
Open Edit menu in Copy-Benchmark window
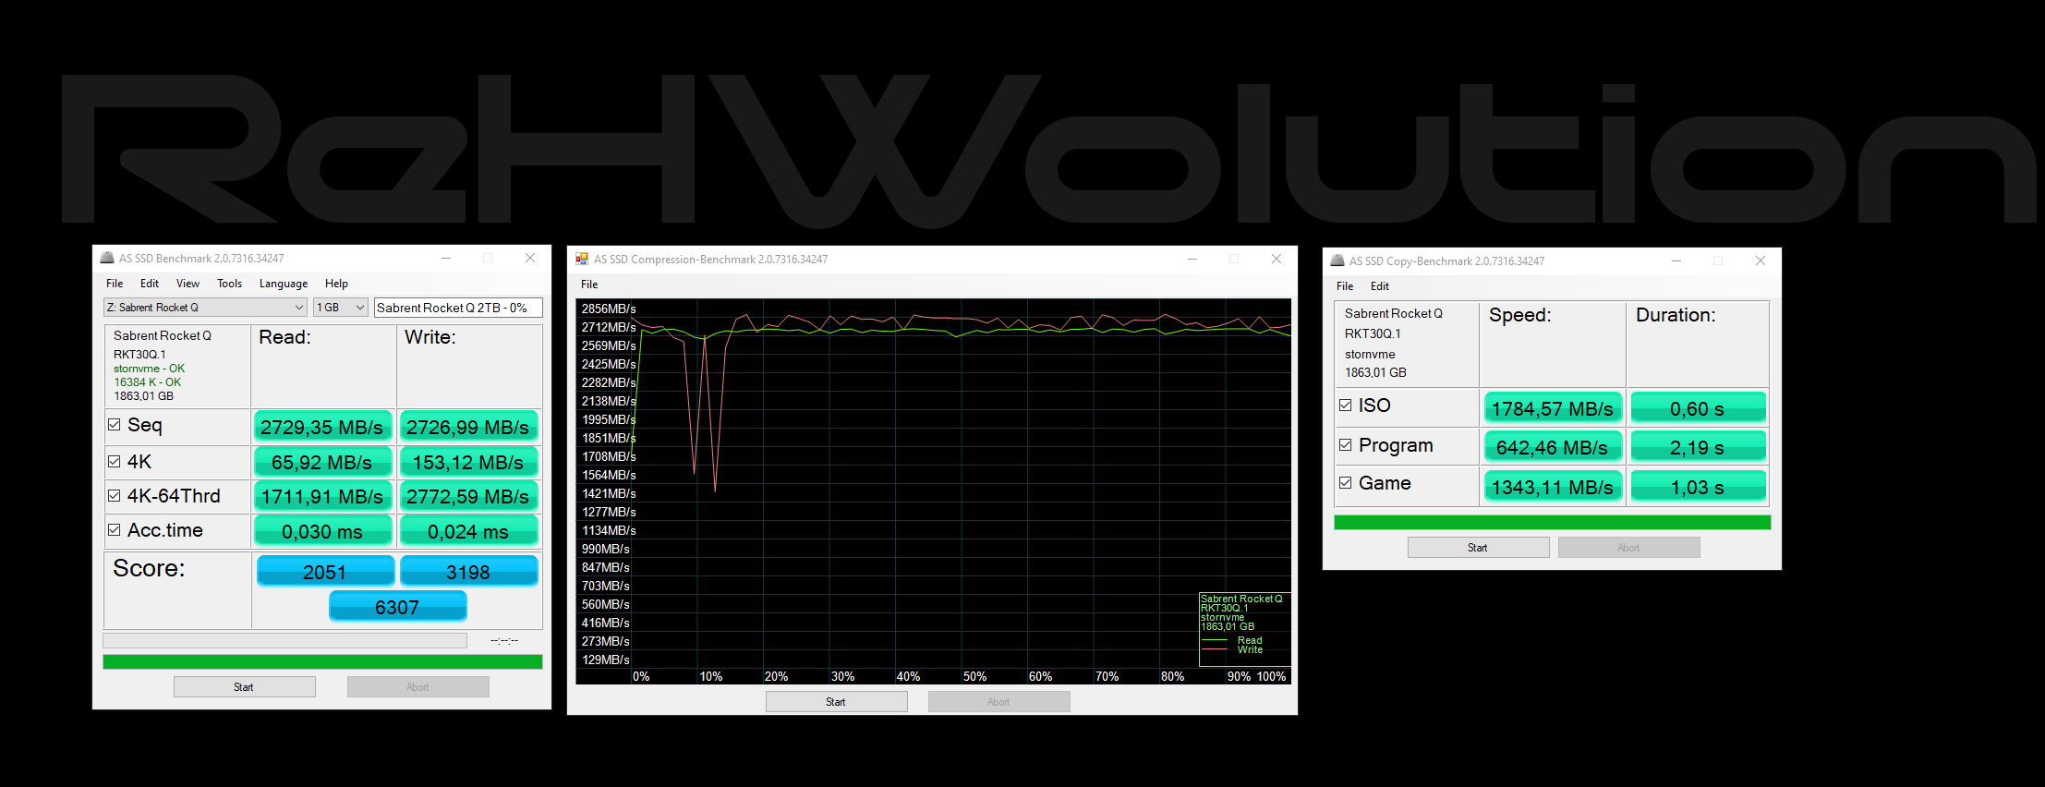(x=1380, y=286)
